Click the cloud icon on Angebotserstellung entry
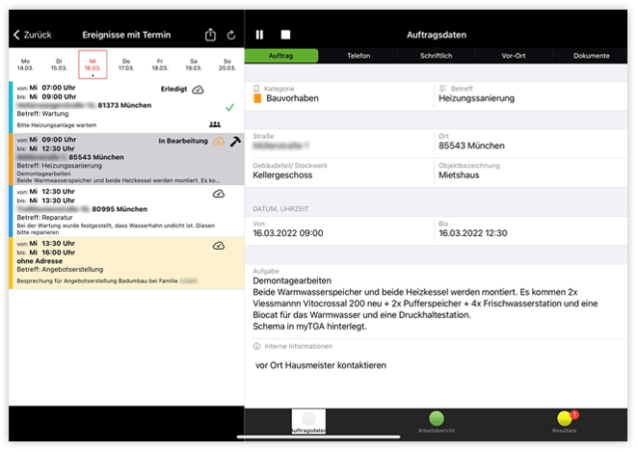 tap(219, 246)
